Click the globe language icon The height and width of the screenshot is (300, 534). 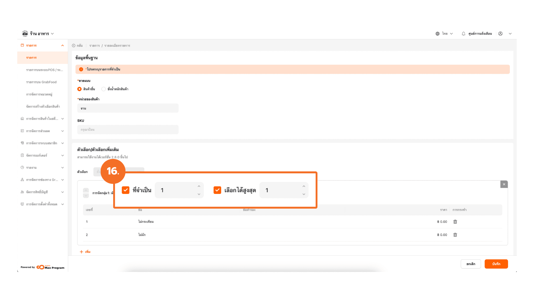[x=437, y=34]
